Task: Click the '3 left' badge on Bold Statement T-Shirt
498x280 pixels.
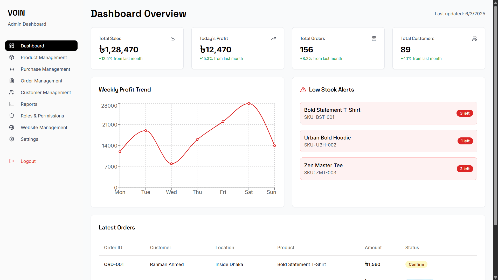Action: [465, 113]
